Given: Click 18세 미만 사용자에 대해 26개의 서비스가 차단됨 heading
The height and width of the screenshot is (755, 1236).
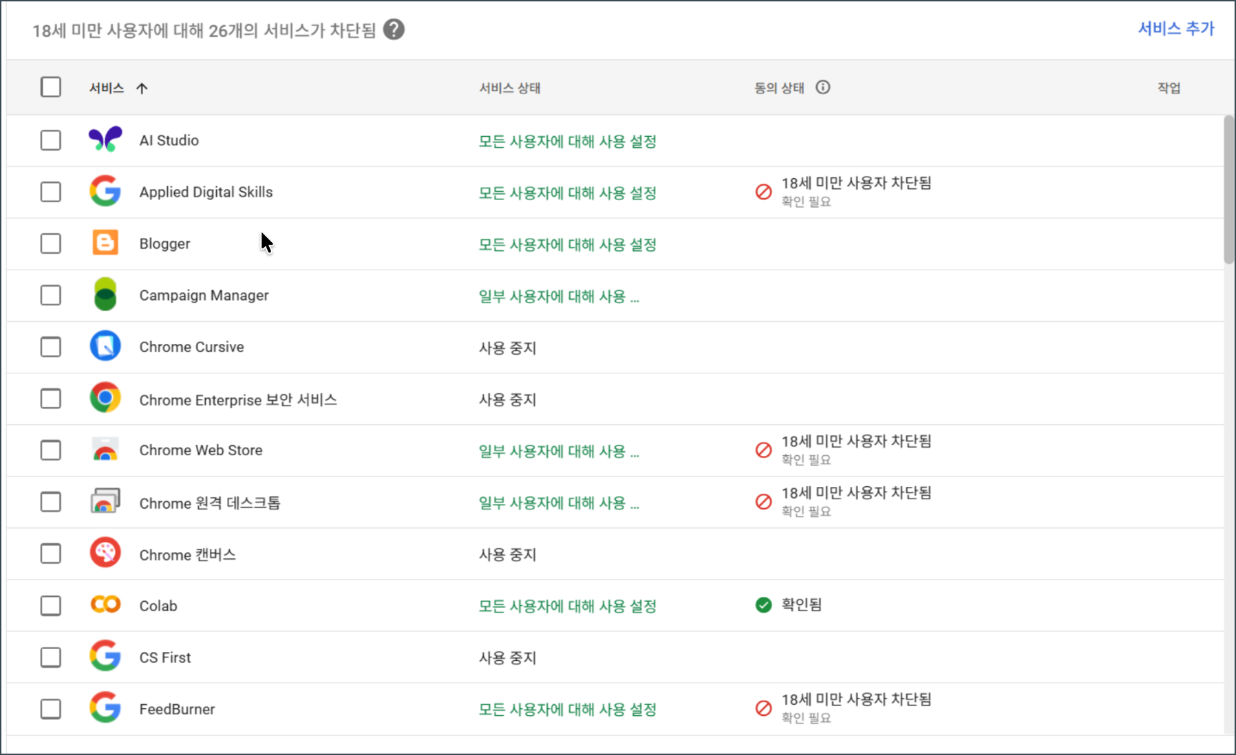Looking at the screenshot, I should 204,30.
